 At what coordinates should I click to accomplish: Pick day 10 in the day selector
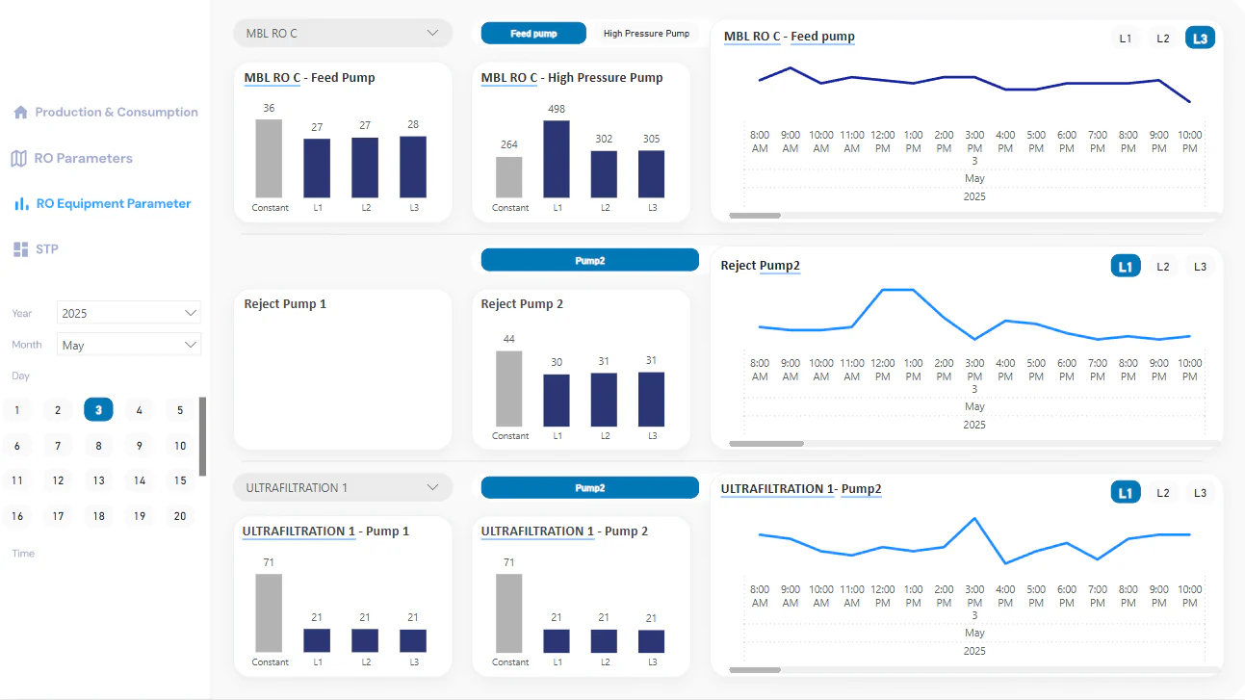point(180,446)
